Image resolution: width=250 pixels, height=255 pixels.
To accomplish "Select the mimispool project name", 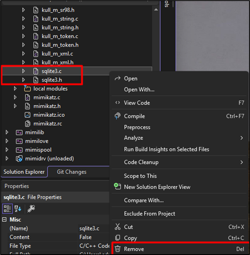I will tap(38, 150).
